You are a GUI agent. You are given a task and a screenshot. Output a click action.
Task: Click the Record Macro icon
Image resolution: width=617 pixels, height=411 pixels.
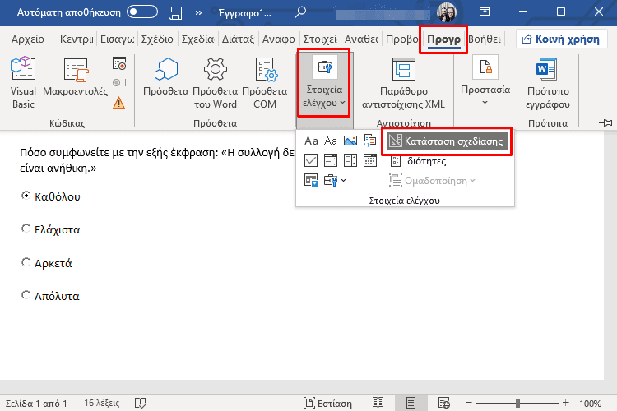pyautogui.click(x=119, y=64)
